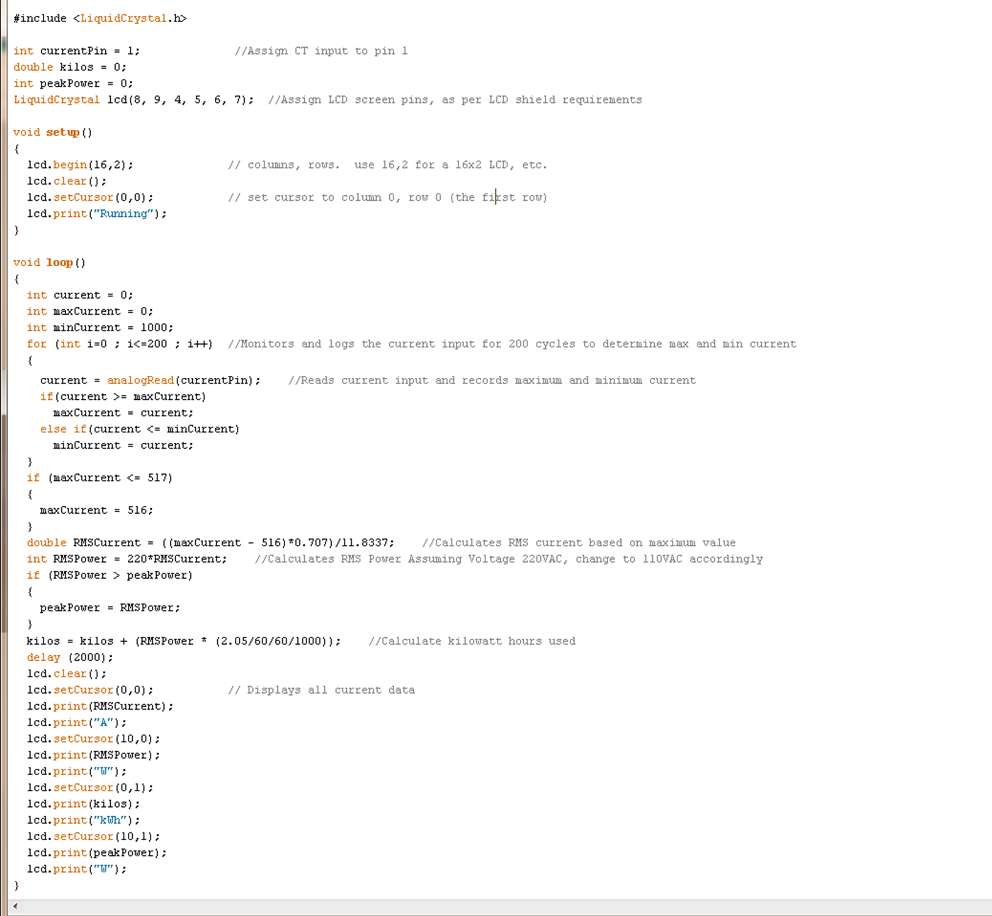Screen dimensions: 992x916
Task: Click the "maxCurrent = current;" assignment
Action: 123,413
